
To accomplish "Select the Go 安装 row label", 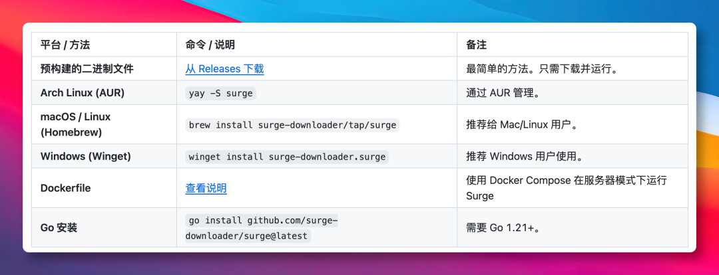I will 59,228.
